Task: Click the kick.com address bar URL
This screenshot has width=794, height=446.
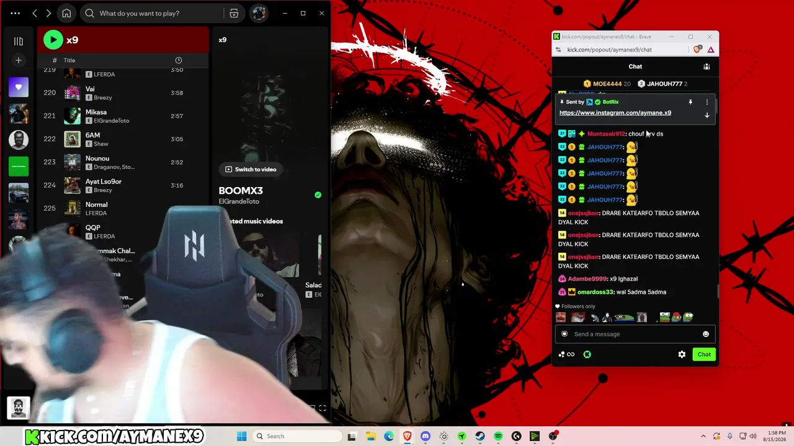Action: click(x=609, y=50)
